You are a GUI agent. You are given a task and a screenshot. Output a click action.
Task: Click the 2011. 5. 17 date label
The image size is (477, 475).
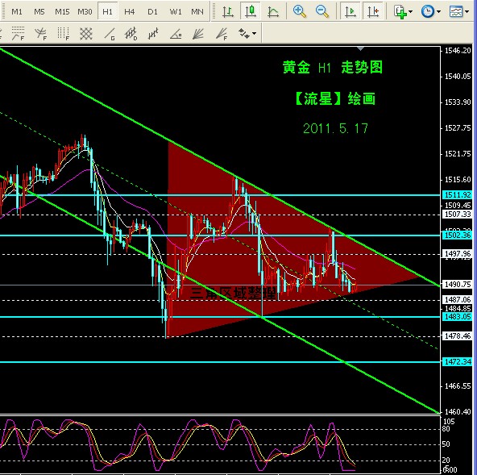335,128
